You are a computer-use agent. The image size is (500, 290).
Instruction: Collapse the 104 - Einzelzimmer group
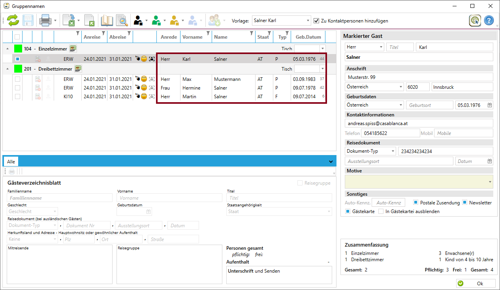8,49
